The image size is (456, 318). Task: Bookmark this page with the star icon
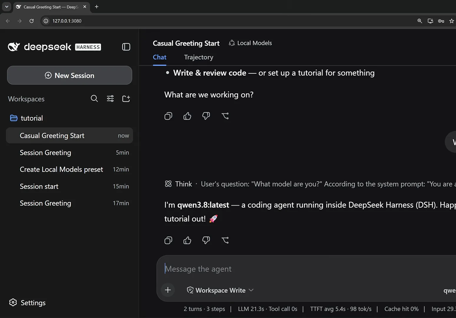[x=452, y=21]
